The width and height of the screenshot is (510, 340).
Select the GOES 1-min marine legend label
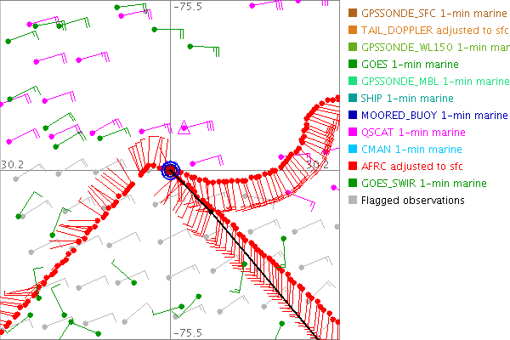coord(410,65)
